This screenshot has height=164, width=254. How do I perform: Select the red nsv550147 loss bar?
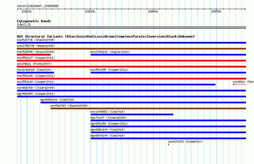click(x=131, y=61)
